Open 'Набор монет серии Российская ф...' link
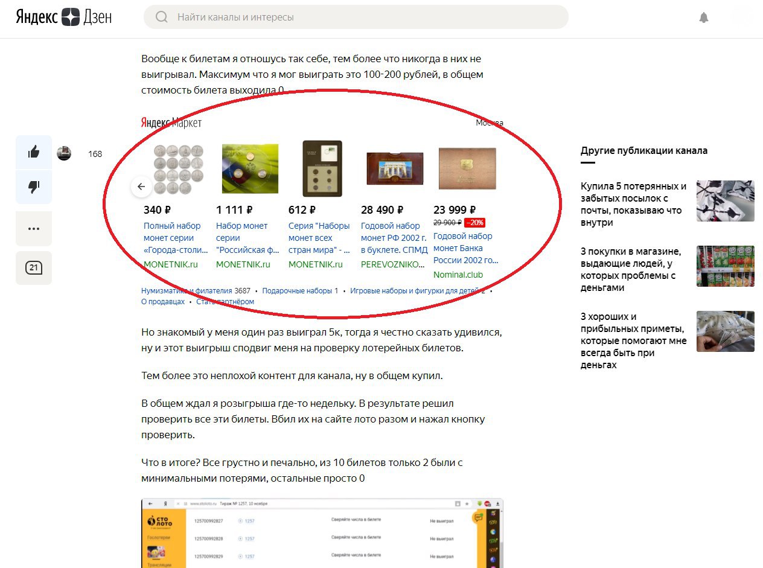Viewport: 763px width, 568px height. tap(248, 238)
